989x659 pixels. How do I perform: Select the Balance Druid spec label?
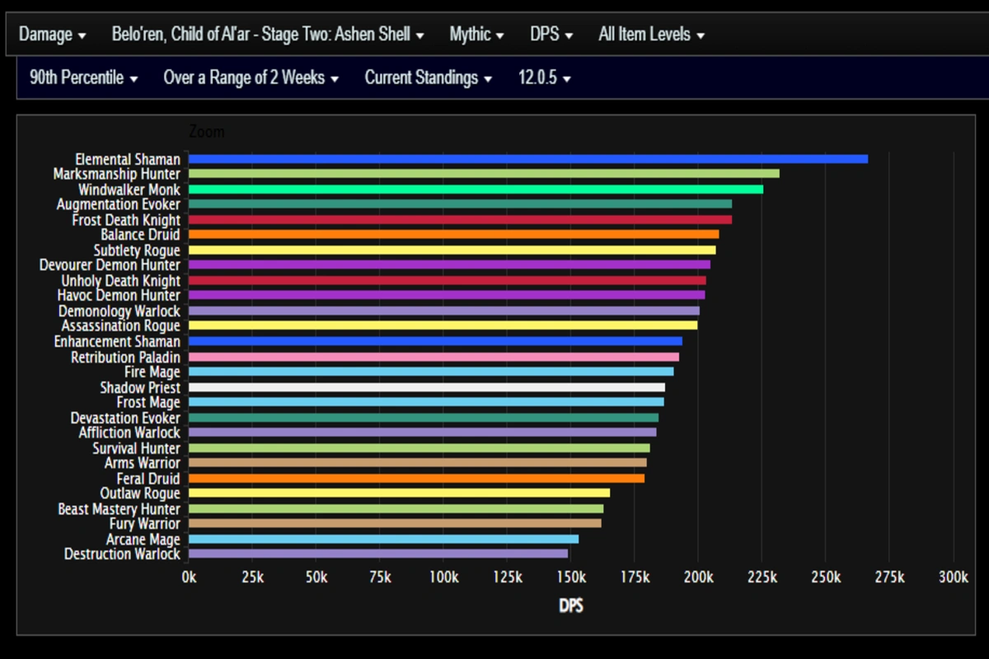140,235
